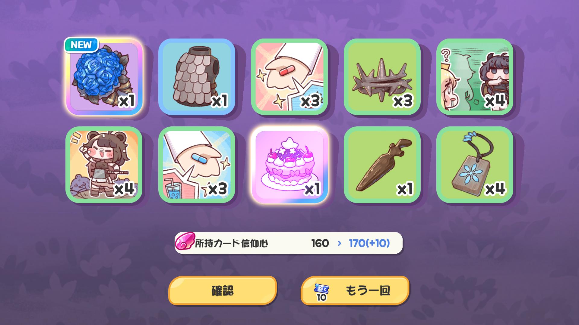
Task: Select the blue rose bouquet item
Action: point(104,77)
